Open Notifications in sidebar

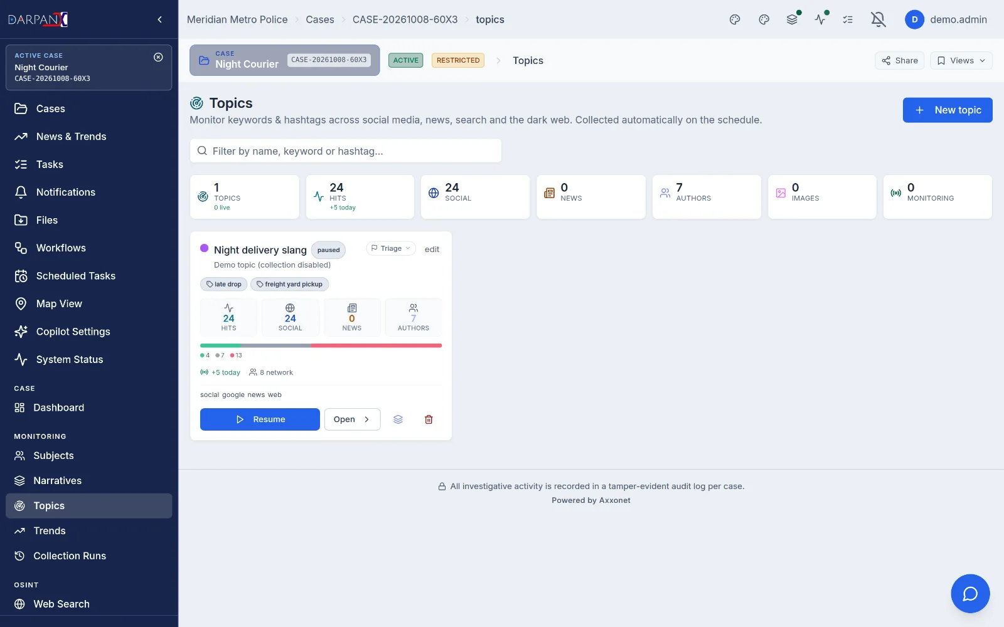tap(88, 192)
